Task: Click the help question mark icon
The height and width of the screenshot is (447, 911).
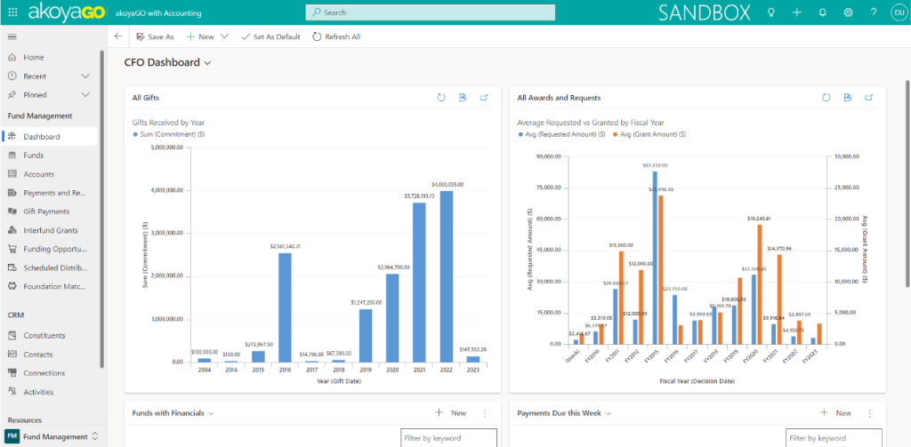Action: pos(874,12)
